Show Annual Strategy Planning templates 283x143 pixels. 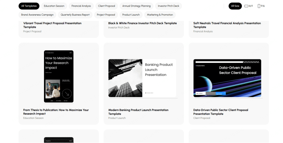pyautogui.click(x=136, y=6)
